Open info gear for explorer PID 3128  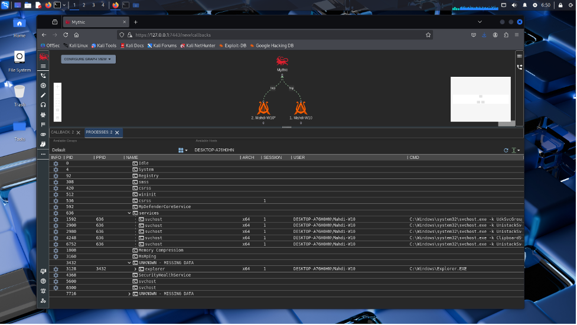pos(56,269)
